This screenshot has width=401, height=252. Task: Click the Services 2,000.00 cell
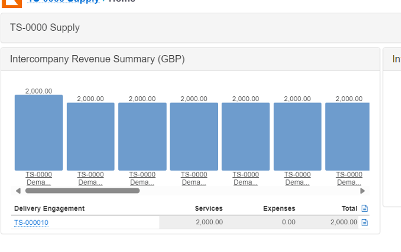tap(209, 222)
